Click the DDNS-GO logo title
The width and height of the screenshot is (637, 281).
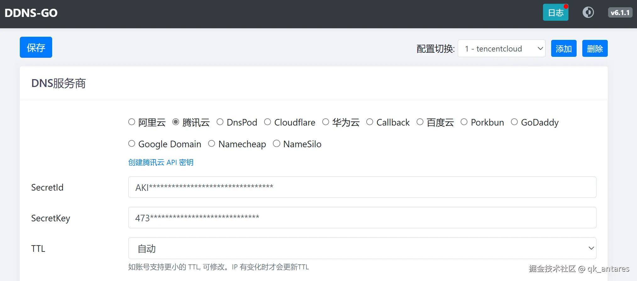click(31, 13)
